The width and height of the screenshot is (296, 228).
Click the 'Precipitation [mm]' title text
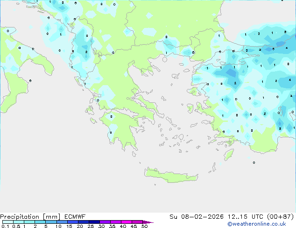[x=30, y=217]
